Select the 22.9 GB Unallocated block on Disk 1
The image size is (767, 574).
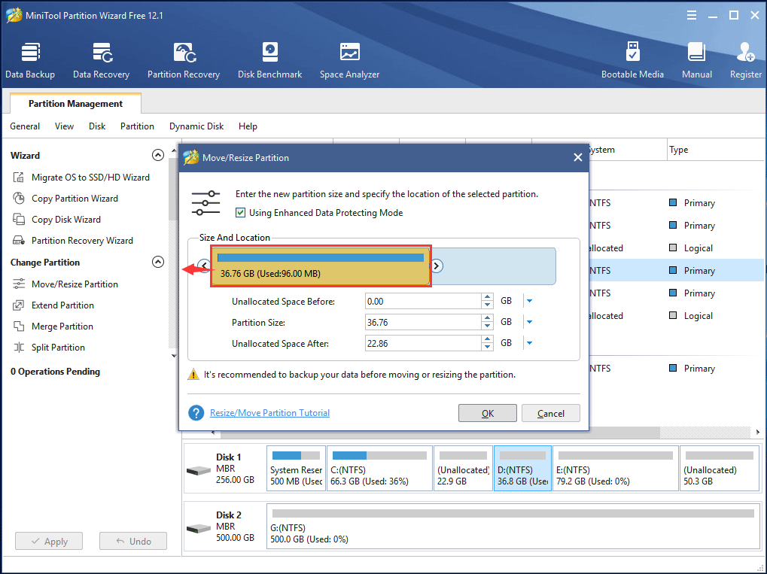coord(463,469)
